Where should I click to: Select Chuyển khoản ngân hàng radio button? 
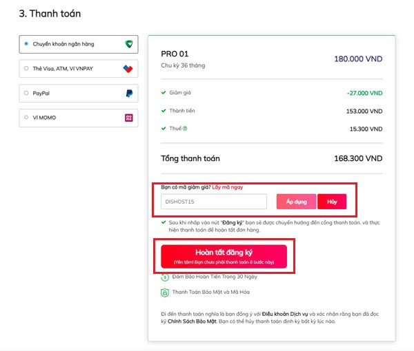tap(26, 44)
